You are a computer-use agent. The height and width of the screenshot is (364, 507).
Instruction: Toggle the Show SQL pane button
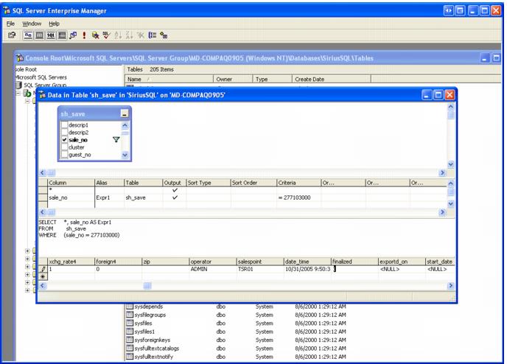click(52, 35)
